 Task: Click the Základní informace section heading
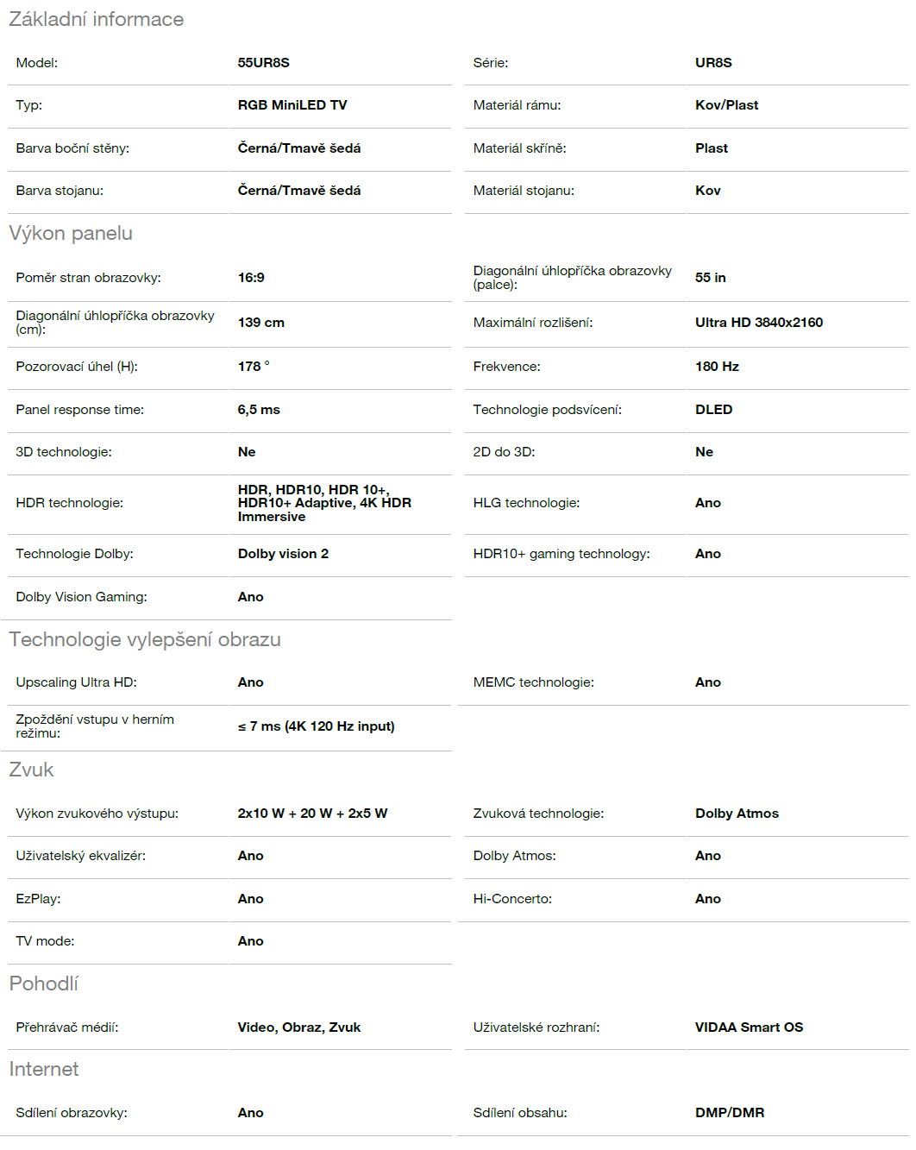(x=97, y=19)
